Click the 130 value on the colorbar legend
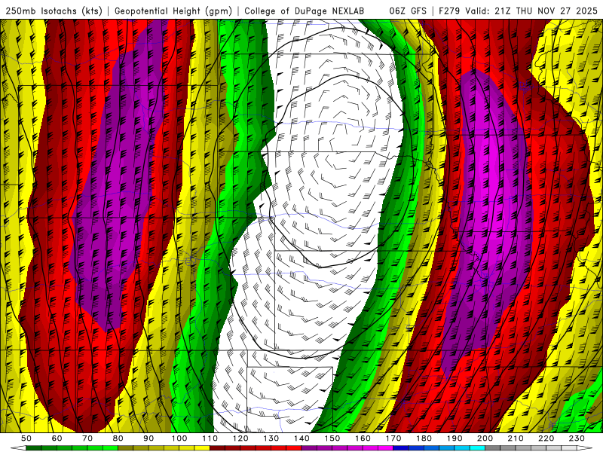The height and width of the screenshot is (452, 603). click(271, 438)
